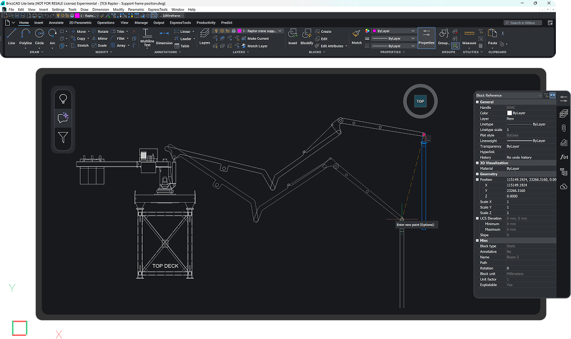The width and height of the screenshot is (571, 339).
Task: Activate the Mirror tool
Action: 99,39
